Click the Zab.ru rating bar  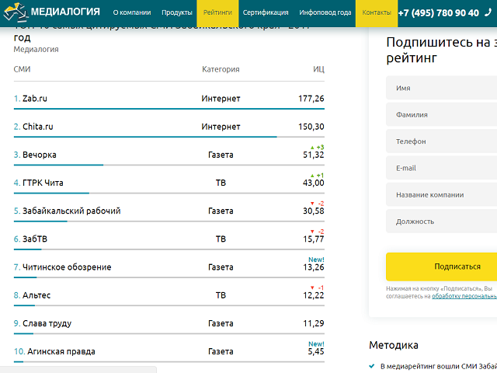[169, 109]
